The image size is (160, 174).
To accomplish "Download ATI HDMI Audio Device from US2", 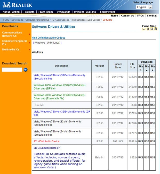I will pos(153,141).
